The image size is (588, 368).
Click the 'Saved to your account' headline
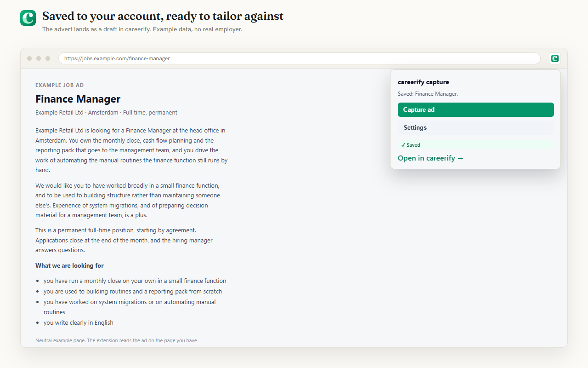click(x=163, y=16)
